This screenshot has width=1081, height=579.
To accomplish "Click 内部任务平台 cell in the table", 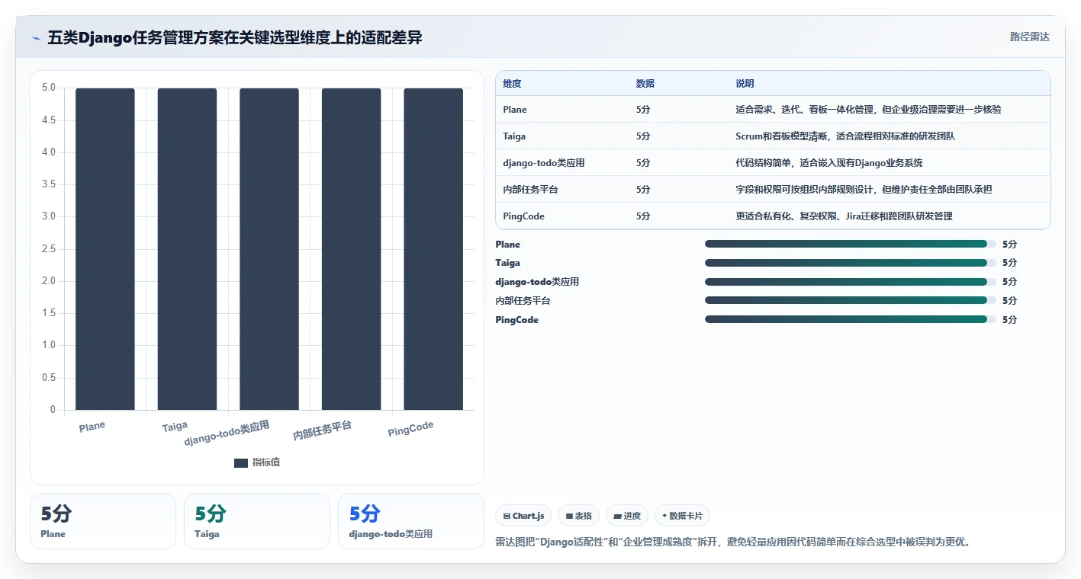I will click(x=531, y=190).
